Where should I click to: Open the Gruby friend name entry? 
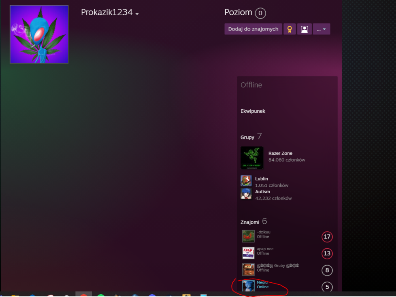point(278,265)
